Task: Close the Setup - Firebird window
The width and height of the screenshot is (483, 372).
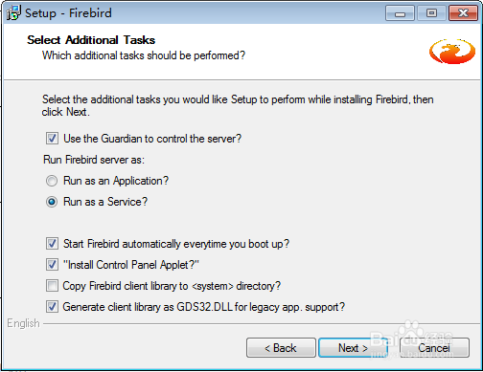Action: point(463,13)
